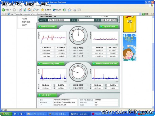Image resolution: width=155 pixels, height=116 pixels.
Task: Open the Windows Start (시작) button
Action: click(x=7, y=114)
